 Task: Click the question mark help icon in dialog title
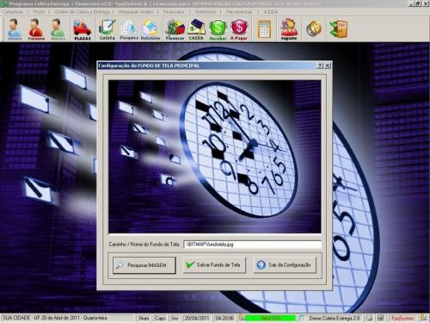(x=320, y=65)
